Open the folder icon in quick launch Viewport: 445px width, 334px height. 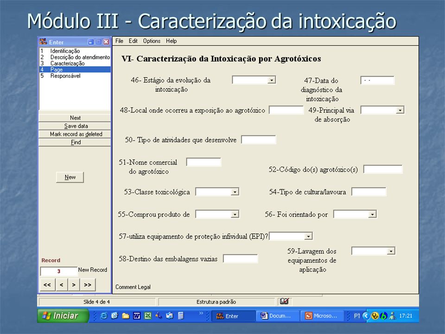126,316
